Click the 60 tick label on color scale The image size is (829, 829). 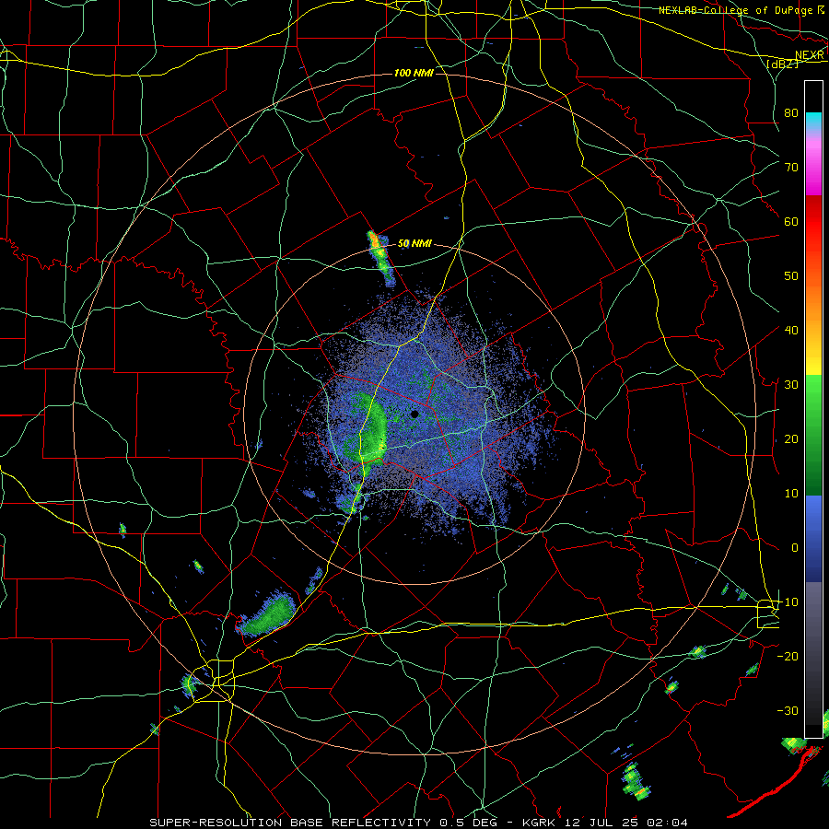tap(791, 221)
